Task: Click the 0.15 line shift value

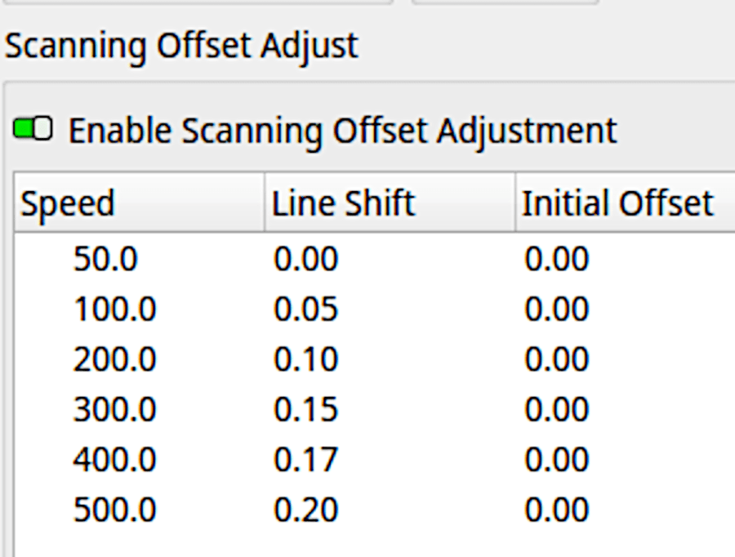Action: tap(305, 408)
